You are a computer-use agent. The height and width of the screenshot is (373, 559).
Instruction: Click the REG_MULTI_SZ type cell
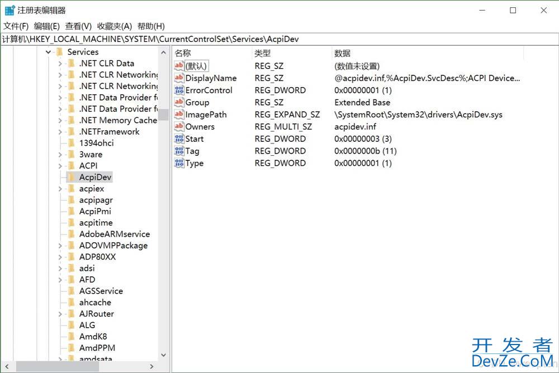[x=283, y=126]
